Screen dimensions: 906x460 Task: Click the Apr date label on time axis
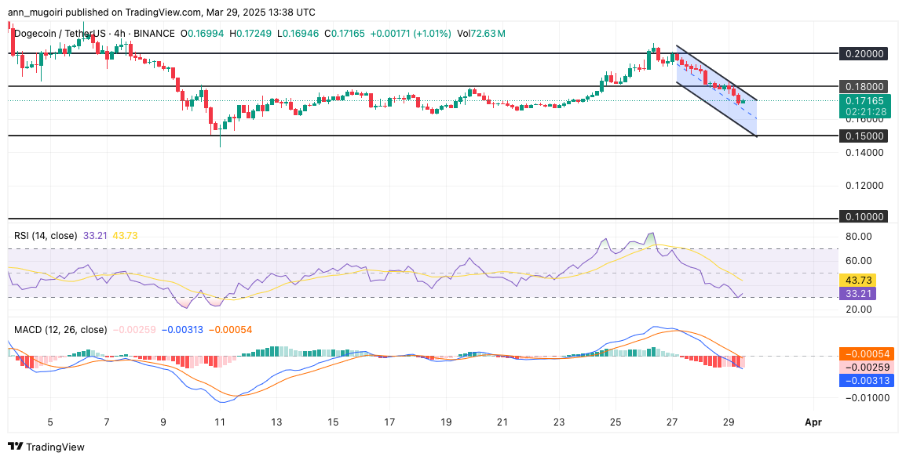click(x=813, y=422)
